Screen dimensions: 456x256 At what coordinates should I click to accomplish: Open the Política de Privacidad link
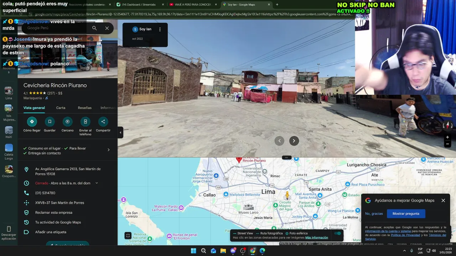click(405, 235)
